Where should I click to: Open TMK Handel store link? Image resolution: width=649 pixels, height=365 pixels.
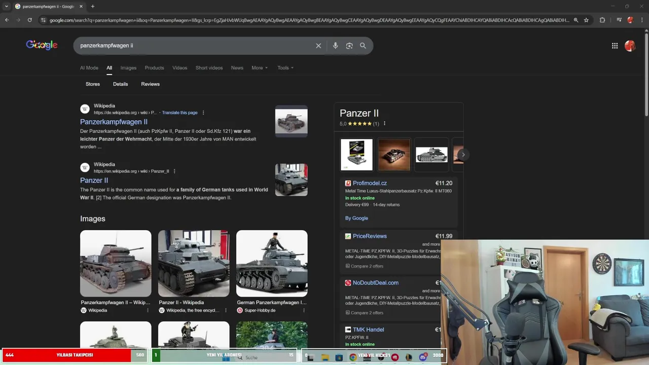(368, 330)
